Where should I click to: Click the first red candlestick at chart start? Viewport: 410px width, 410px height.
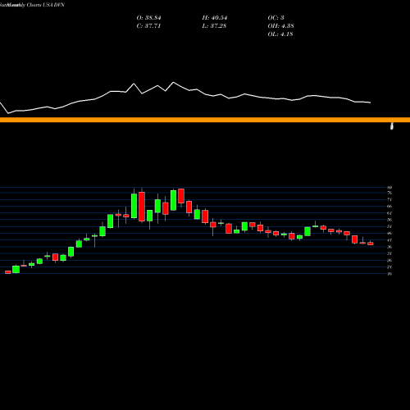click(x=8, y=272)
